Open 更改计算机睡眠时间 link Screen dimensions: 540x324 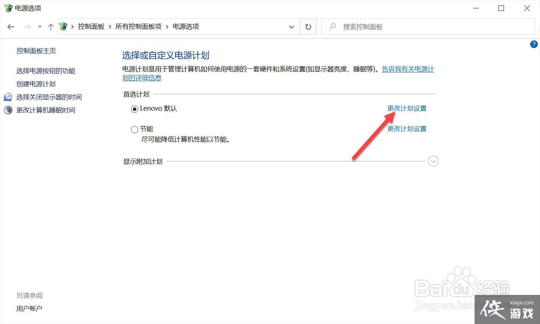[x=46, y=110]
